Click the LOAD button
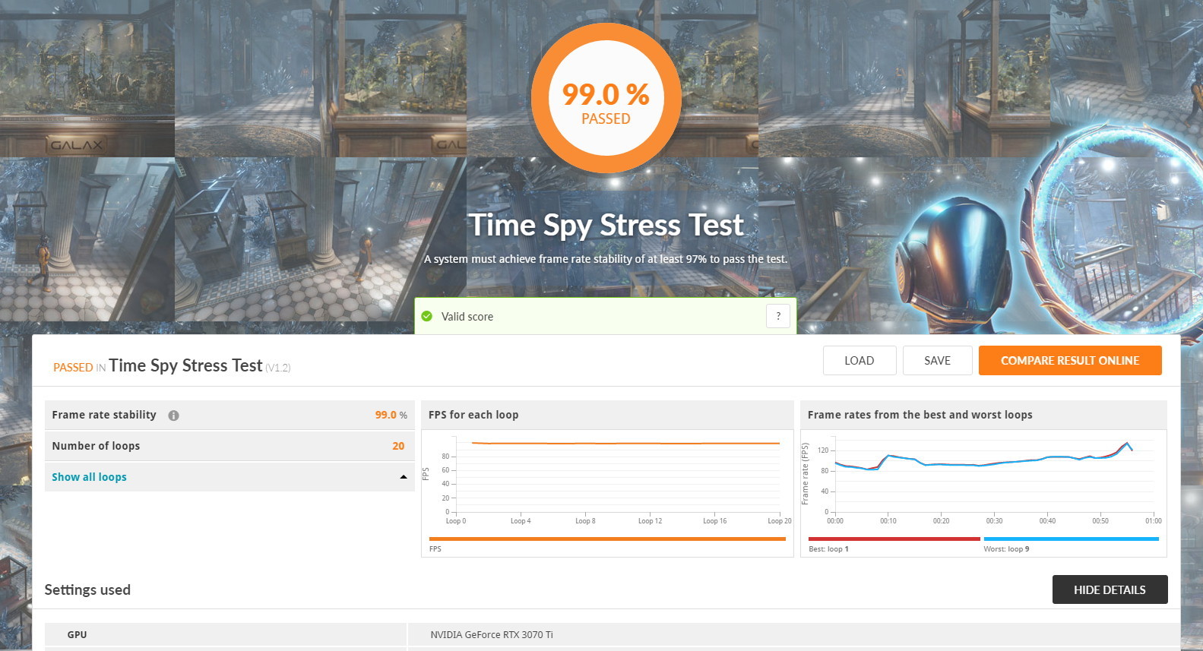This screenshot has height=651, width=1203. 860,361
